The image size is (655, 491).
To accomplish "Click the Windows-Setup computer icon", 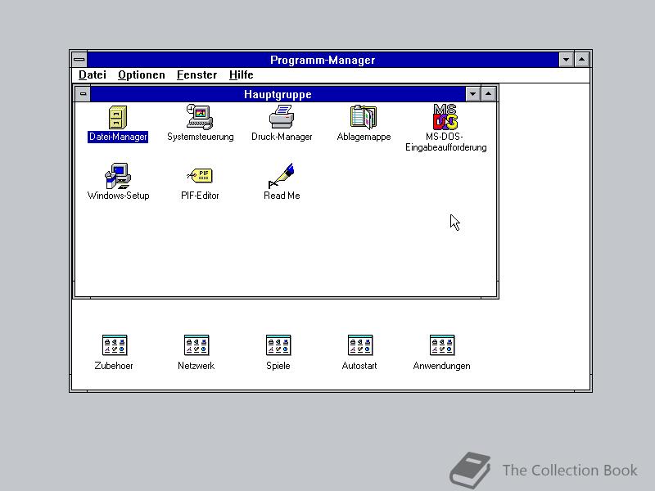I will pos(118,176).
